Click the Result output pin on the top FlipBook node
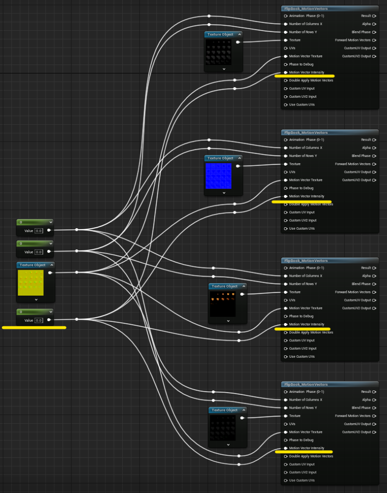The width and height of the screenshot is (387, 493). click(374, 16)
